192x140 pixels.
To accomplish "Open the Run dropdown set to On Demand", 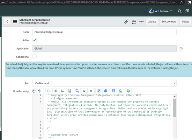I will (104, 83).
